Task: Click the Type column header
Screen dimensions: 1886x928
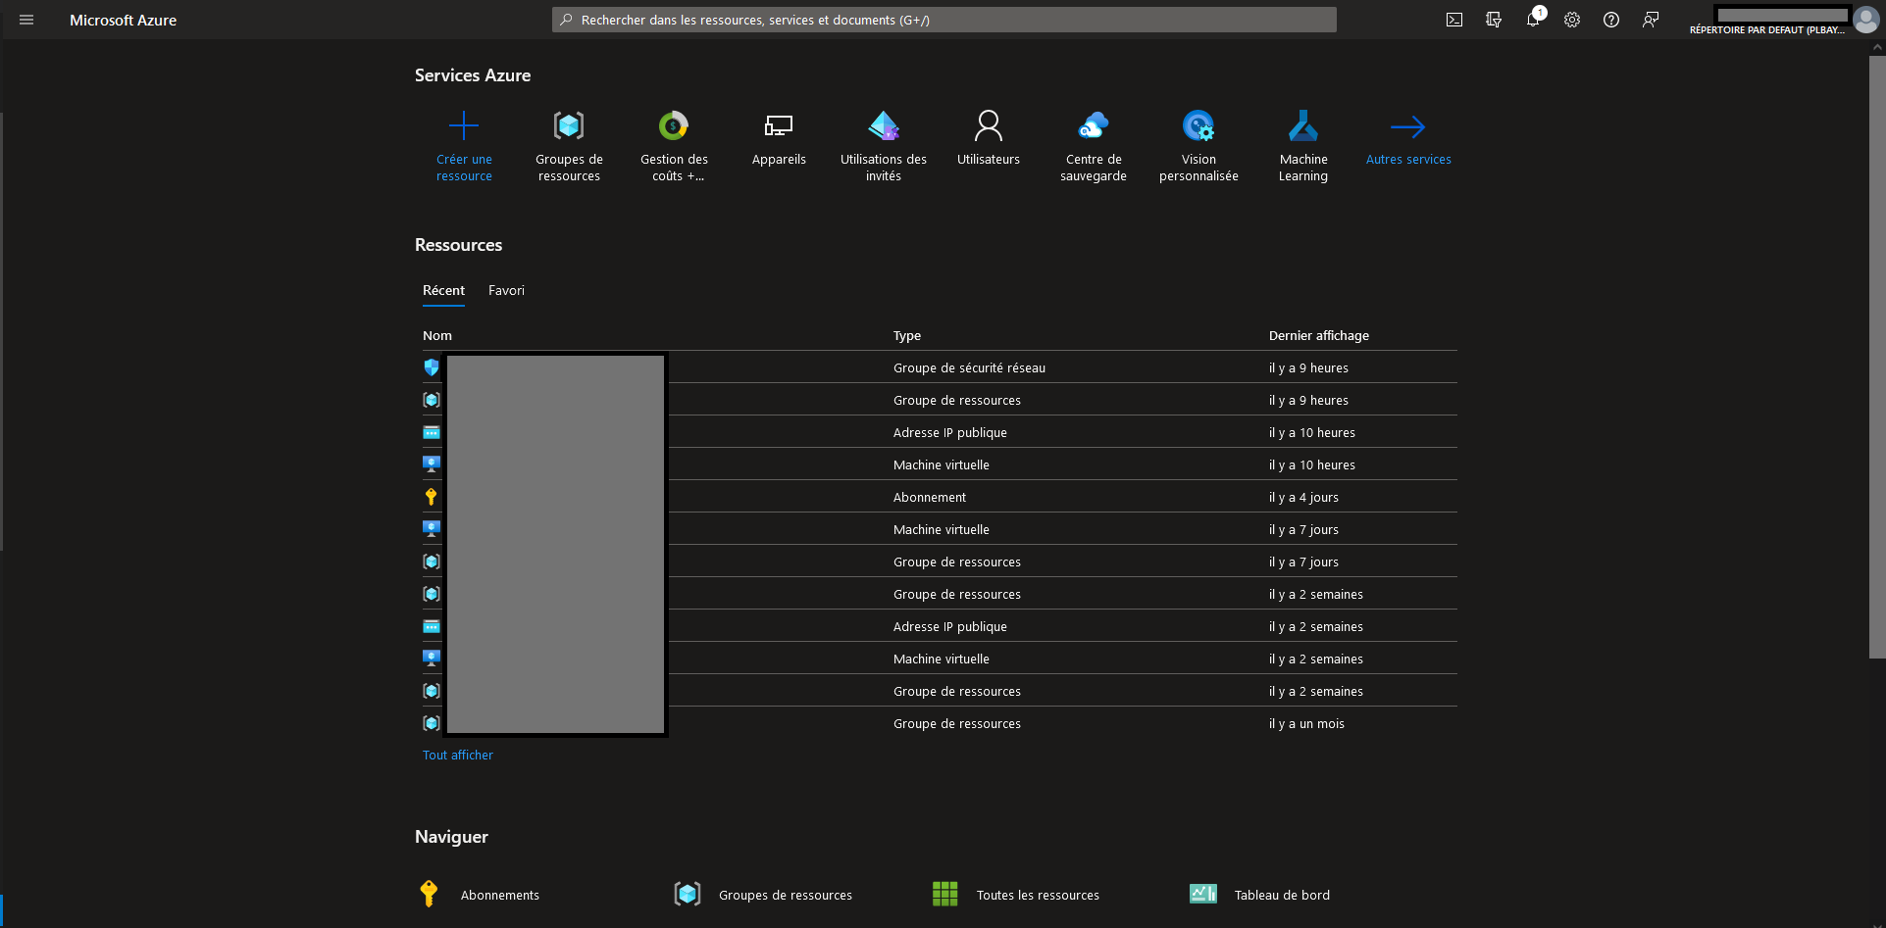Action: coord(907,336)
